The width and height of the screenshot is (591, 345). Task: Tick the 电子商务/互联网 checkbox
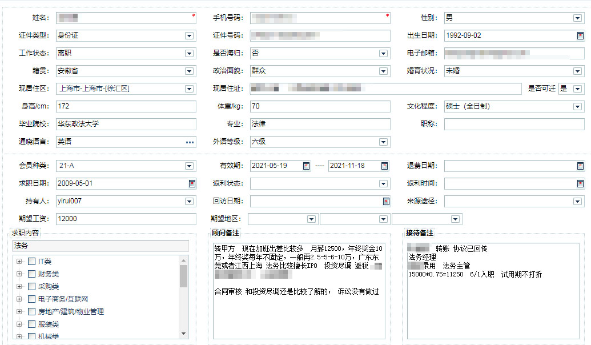31,299
